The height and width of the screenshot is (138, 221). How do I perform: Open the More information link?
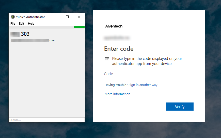tap(117, 94)
